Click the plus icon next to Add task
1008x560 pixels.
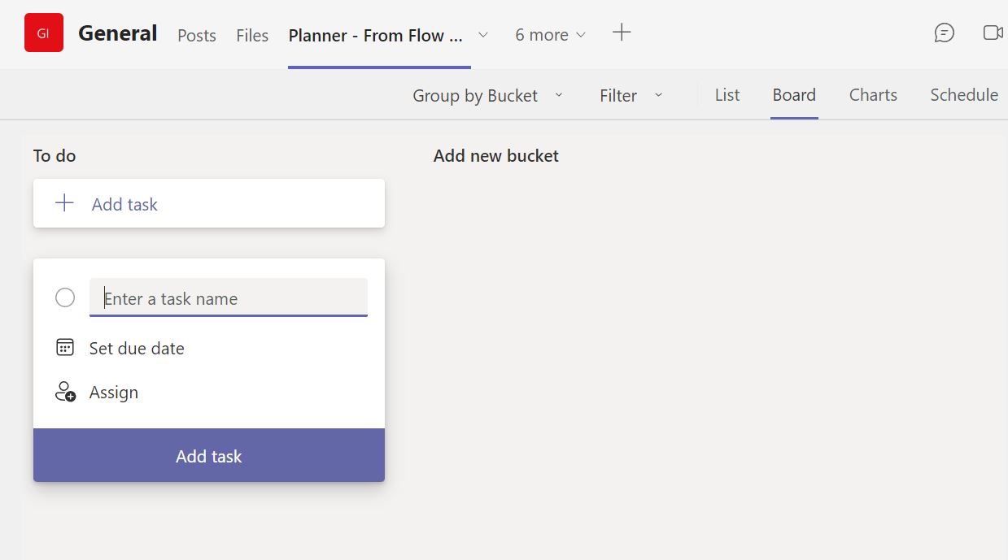click(x=63, y=204)
